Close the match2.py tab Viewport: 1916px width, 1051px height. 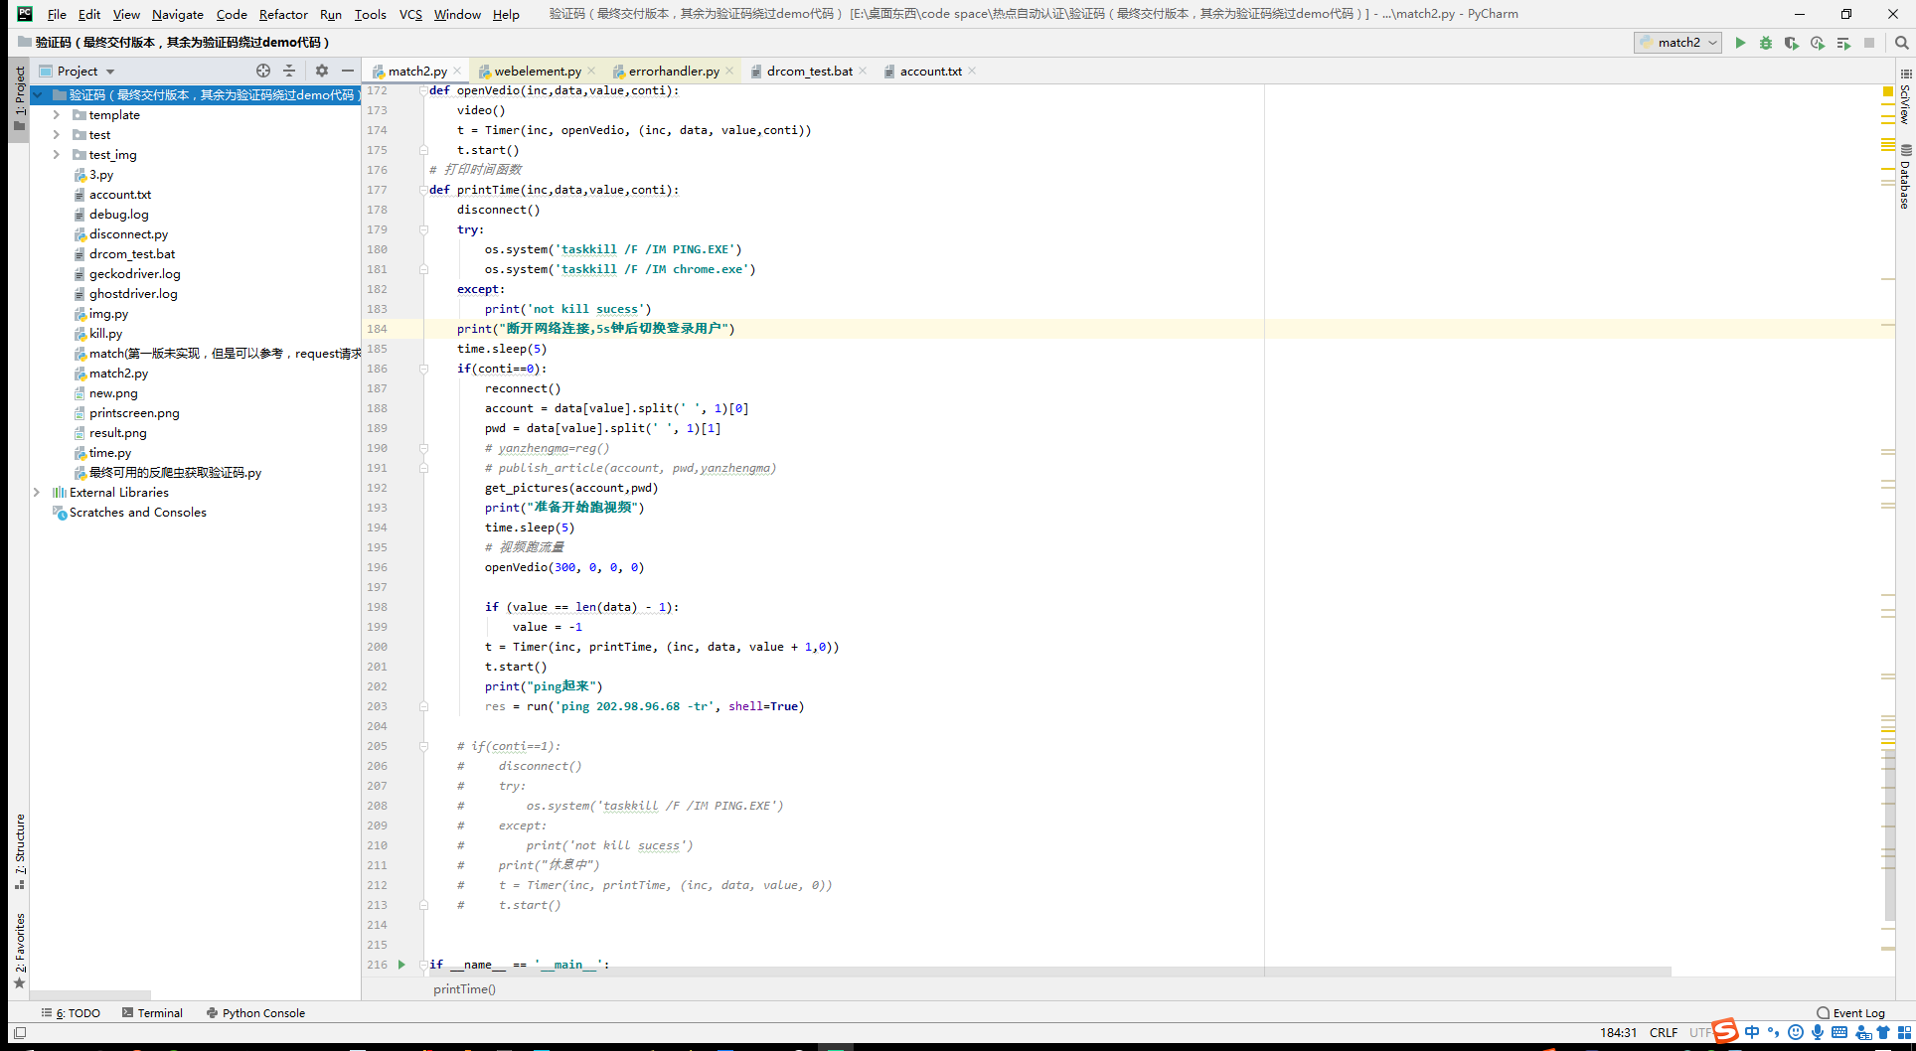pyautogui.click(x=457, y=72)
